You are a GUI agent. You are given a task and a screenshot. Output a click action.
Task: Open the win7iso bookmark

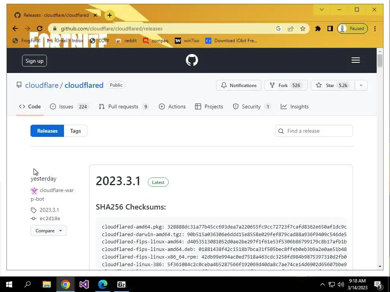tap(187, 40)
